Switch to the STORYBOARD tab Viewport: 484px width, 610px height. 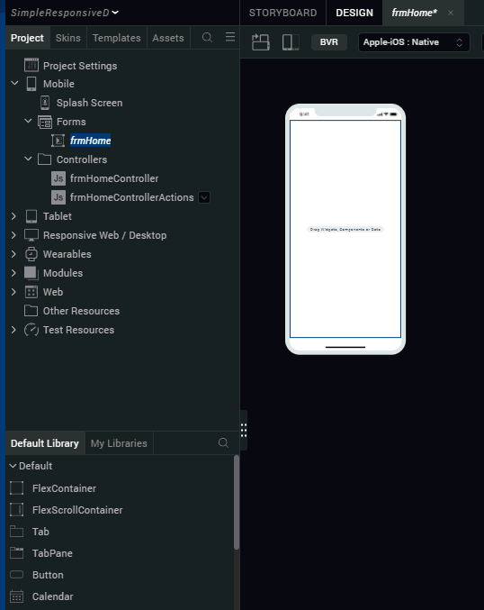(282, 13)
